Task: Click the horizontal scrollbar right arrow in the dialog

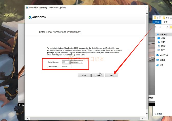Action: 142,118
